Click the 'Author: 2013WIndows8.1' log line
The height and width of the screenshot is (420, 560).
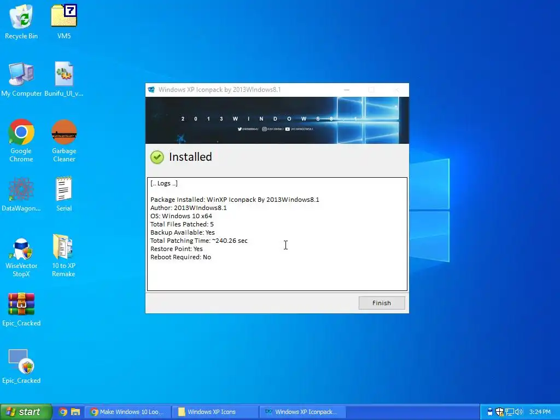[x=189, y=208]
